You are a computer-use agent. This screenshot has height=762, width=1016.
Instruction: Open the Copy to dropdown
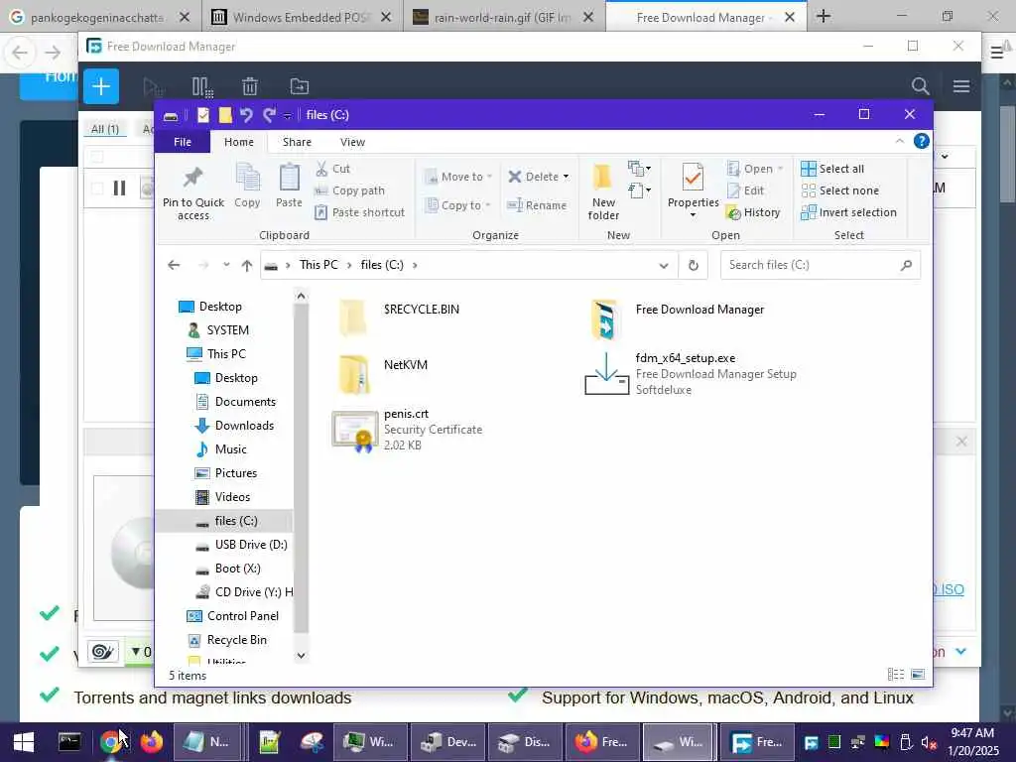coord(458,205)
